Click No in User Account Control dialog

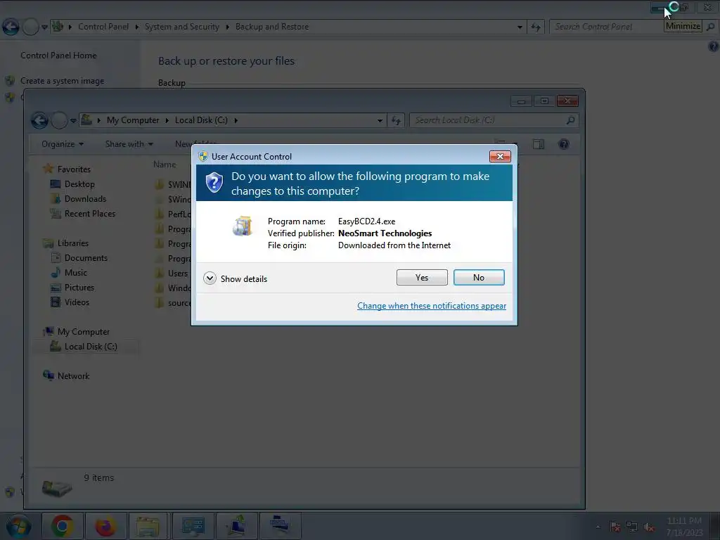[478, 277]
